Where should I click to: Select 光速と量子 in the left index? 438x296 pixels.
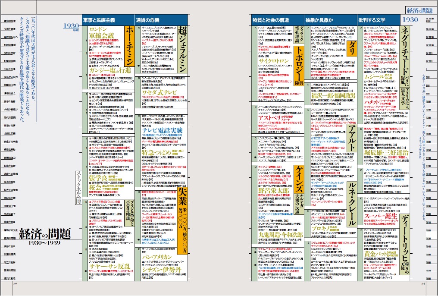(9, 214)
